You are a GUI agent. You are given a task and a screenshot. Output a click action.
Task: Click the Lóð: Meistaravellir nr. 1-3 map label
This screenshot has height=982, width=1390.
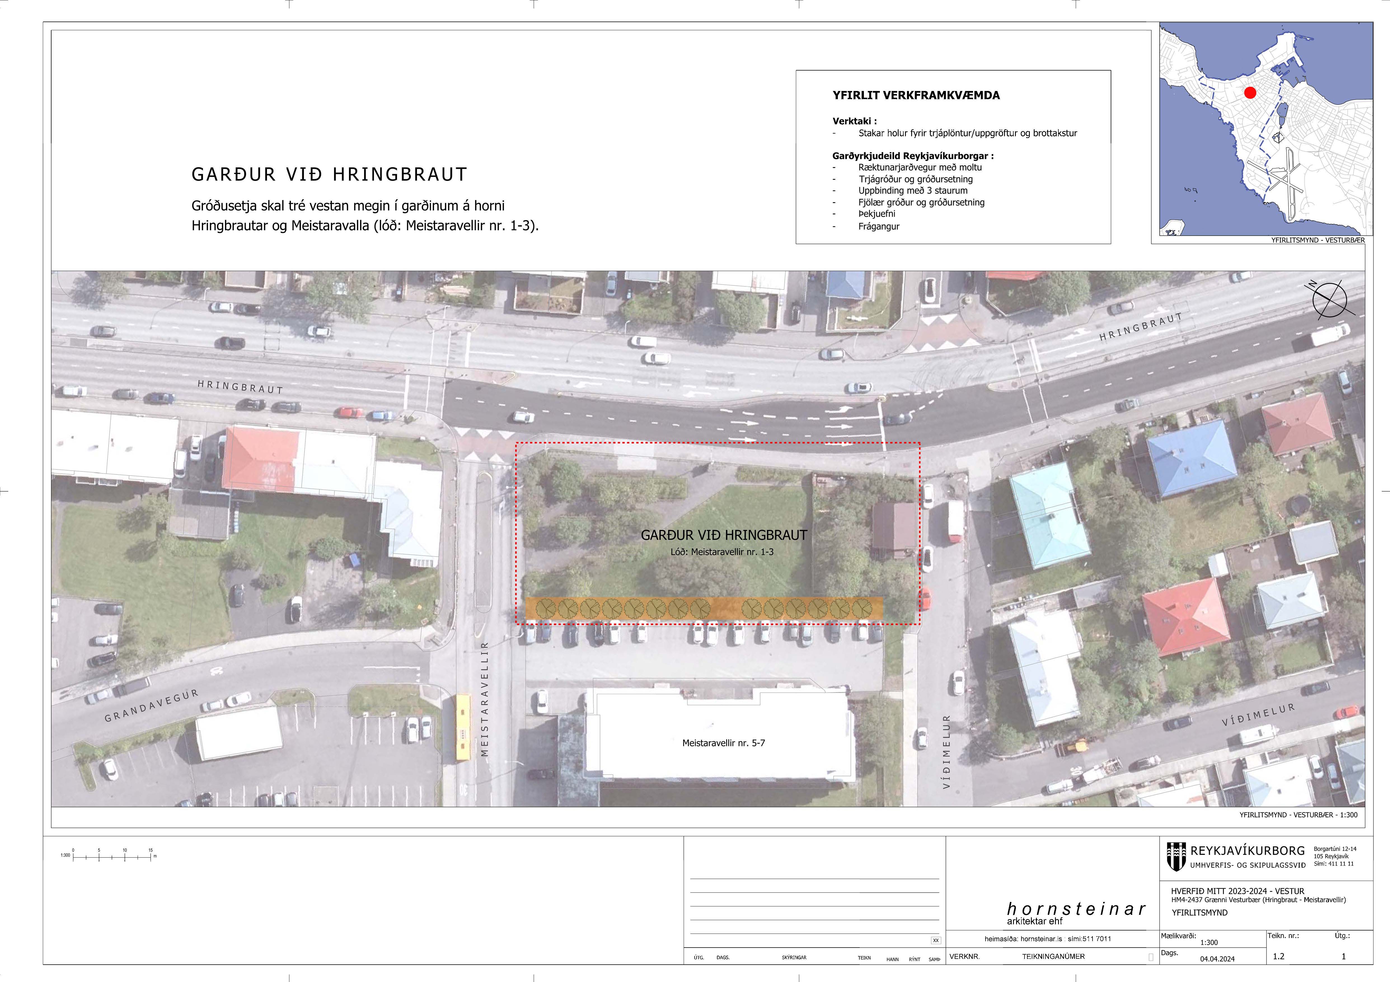(722, 552)
